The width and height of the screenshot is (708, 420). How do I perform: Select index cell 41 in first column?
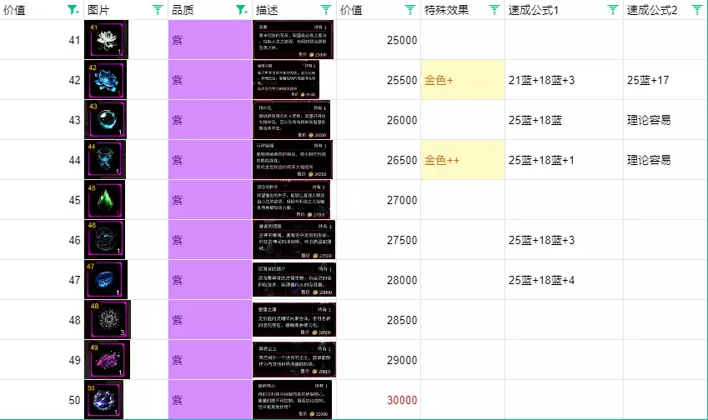coord(42,40)
